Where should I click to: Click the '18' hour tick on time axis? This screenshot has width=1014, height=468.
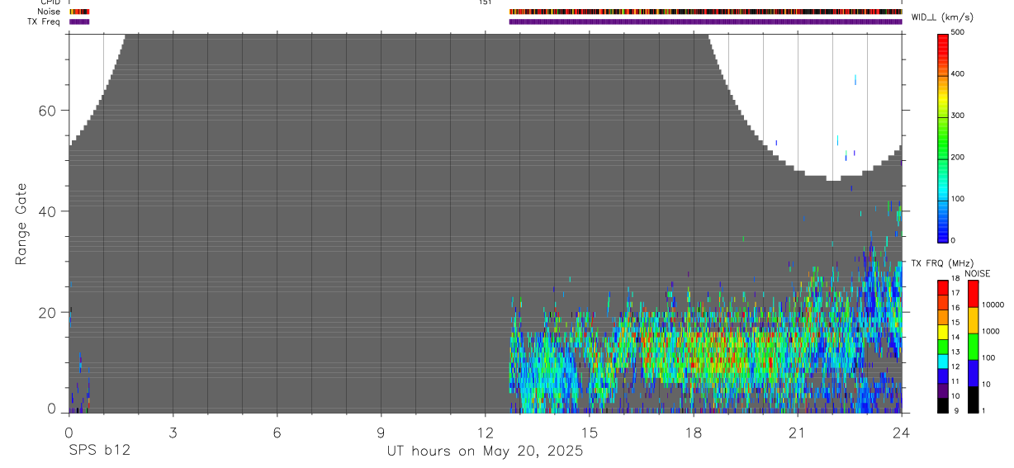pyautogui.click(x=693, y=433)
